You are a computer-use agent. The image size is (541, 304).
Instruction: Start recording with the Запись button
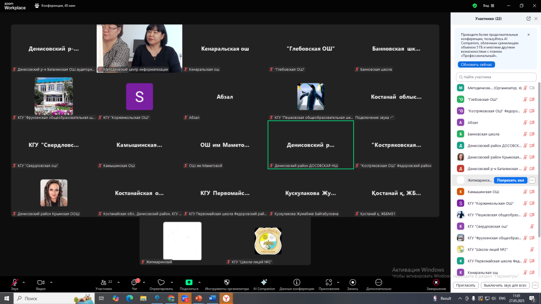352,284
